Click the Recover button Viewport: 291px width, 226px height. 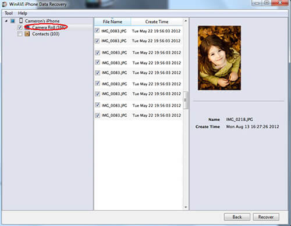click(x=266, y=217)
